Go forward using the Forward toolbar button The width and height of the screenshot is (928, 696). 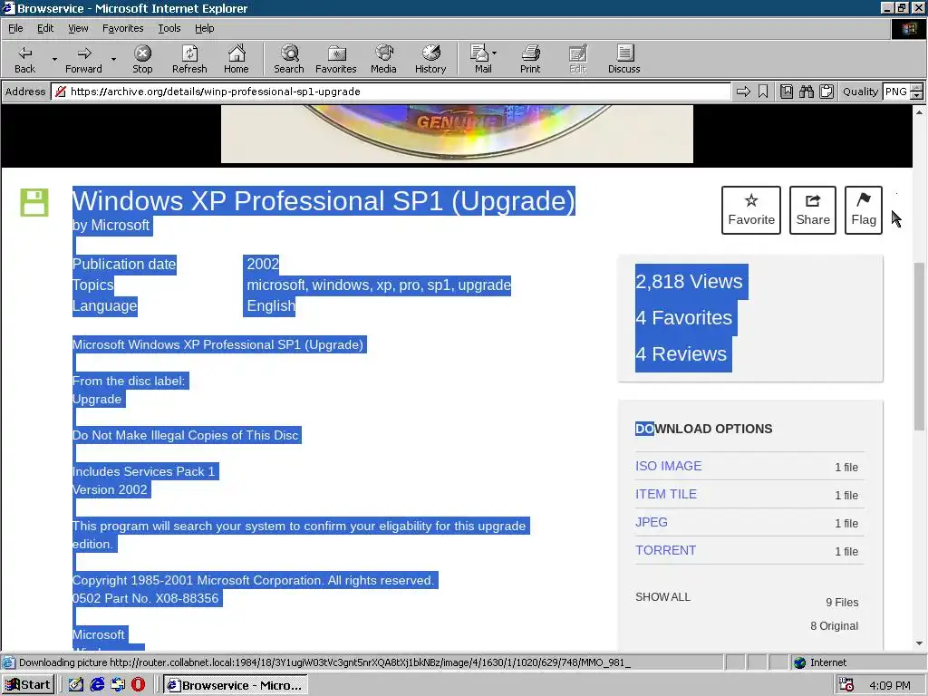(x=83, y=59)
